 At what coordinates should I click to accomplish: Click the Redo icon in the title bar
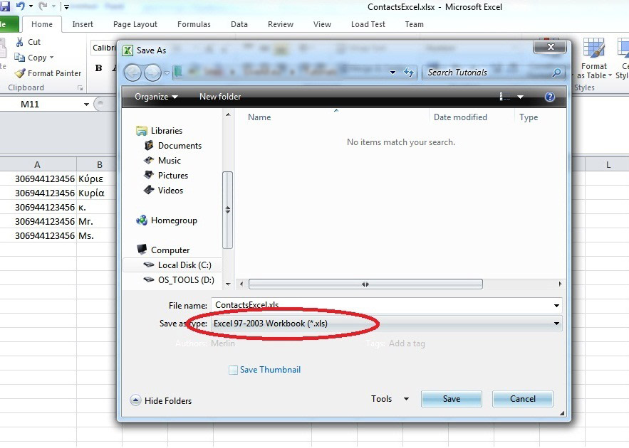[43, 6]
